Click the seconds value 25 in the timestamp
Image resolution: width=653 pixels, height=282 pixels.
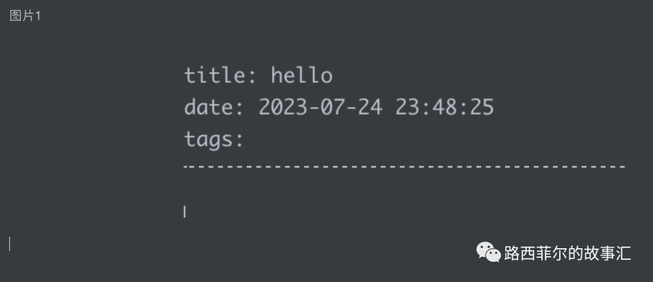pos(482,107)
